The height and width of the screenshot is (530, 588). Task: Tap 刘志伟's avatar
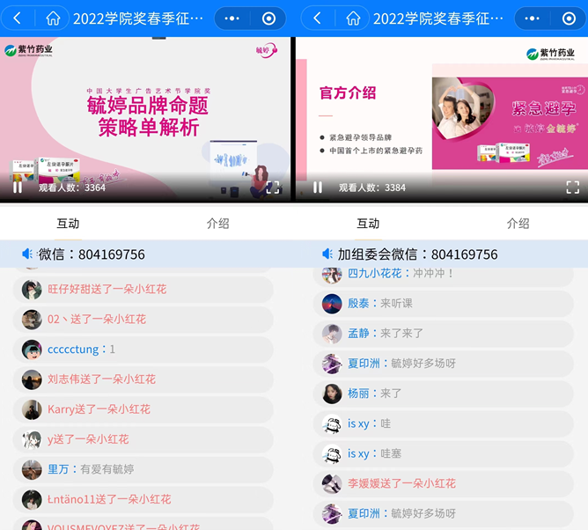pos(32,379)
